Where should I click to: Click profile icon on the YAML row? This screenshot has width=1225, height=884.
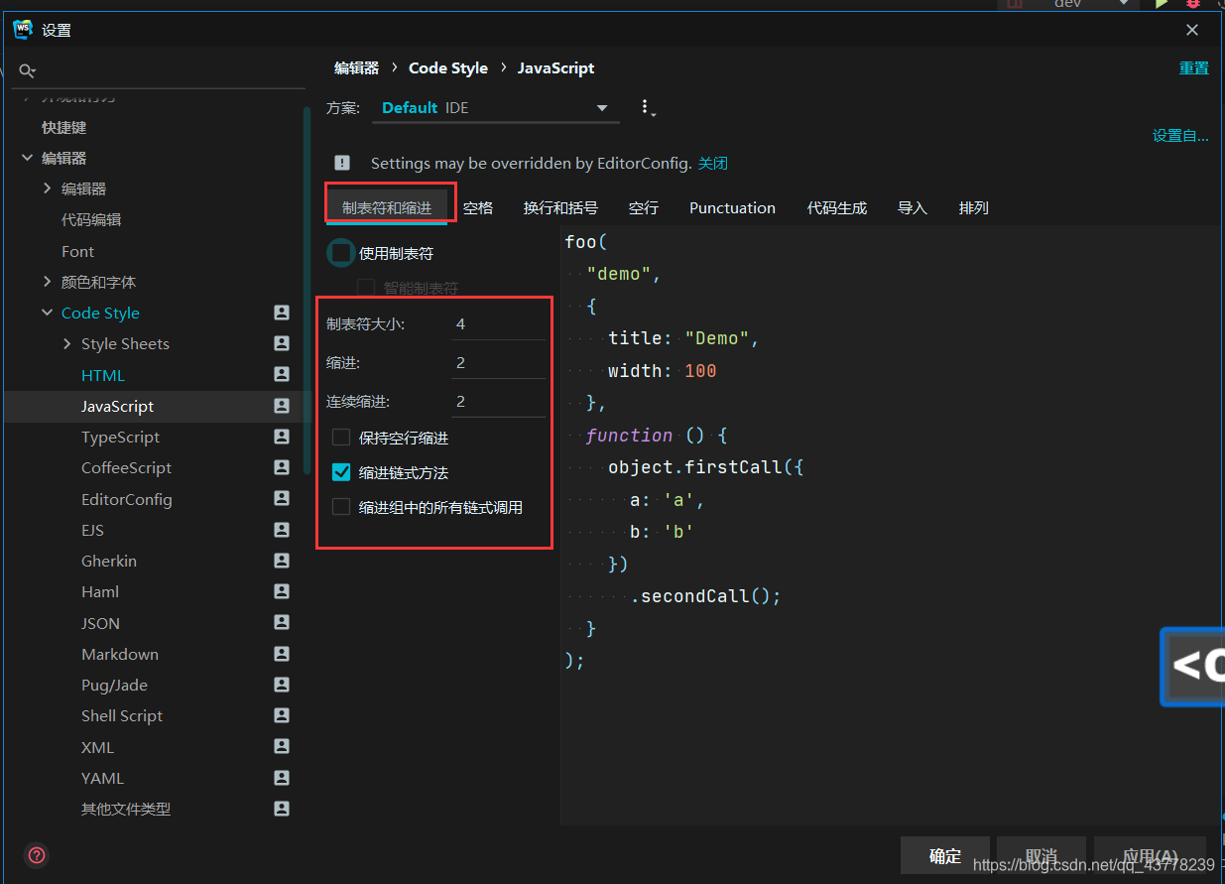click(x=282, y=778)
